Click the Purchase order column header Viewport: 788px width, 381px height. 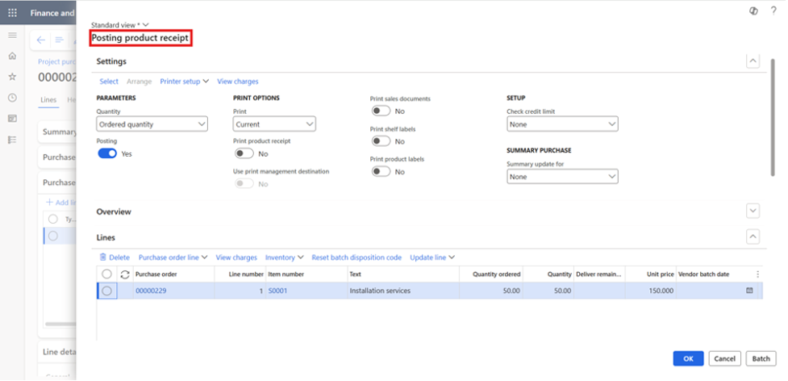pyautogui.click(x=174, y=274)
